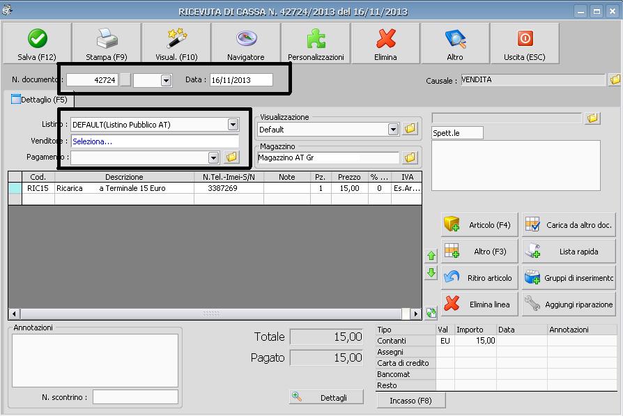Open folder icon next to Visualizzazione dropdown

pos(410,129)
